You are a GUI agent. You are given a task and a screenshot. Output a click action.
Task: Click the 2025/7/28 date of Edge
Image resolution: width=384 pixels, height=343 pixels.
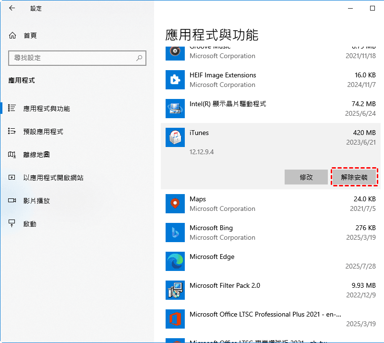point(360,266)
